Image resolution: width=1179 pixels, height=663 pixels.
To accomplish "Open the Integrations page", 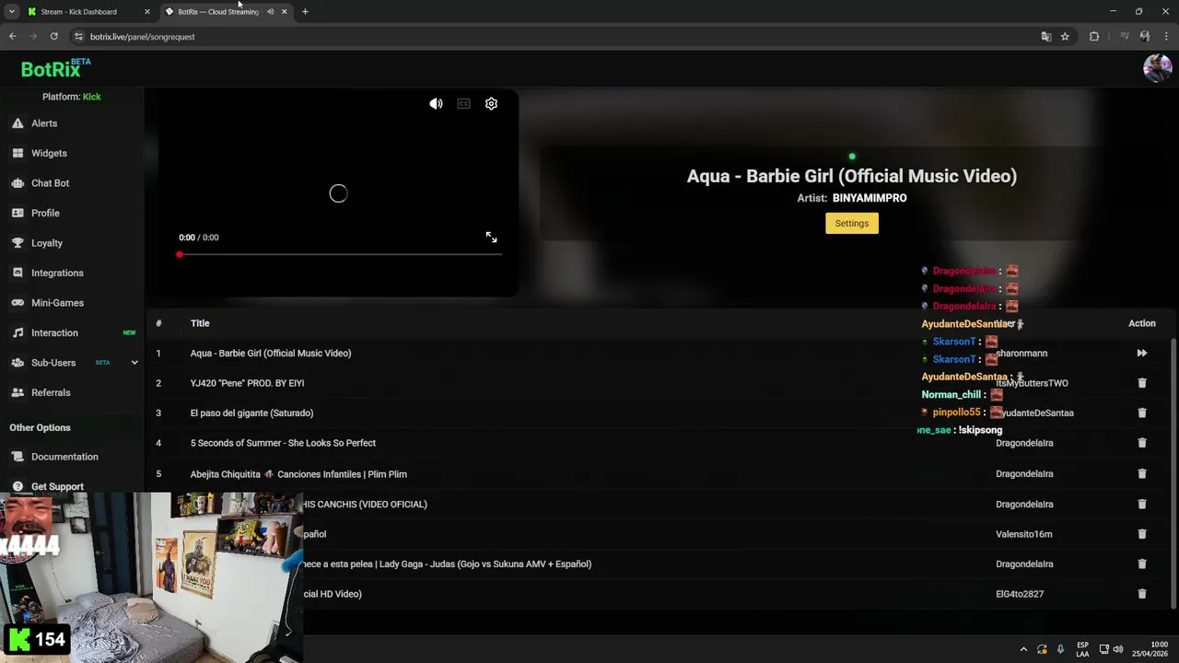I will 57,273.
